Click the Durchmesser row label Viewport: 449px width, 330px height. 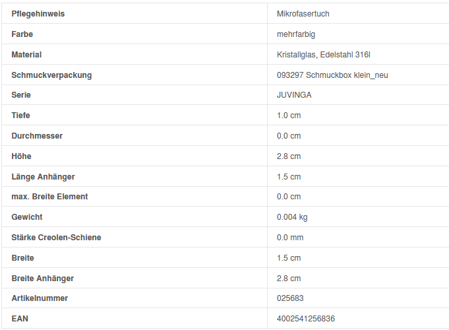click(37, 136)
